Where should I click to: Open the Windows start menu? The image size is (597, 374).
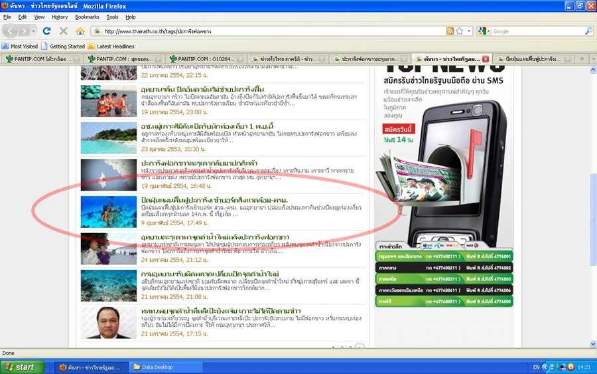tap(22, 367)
